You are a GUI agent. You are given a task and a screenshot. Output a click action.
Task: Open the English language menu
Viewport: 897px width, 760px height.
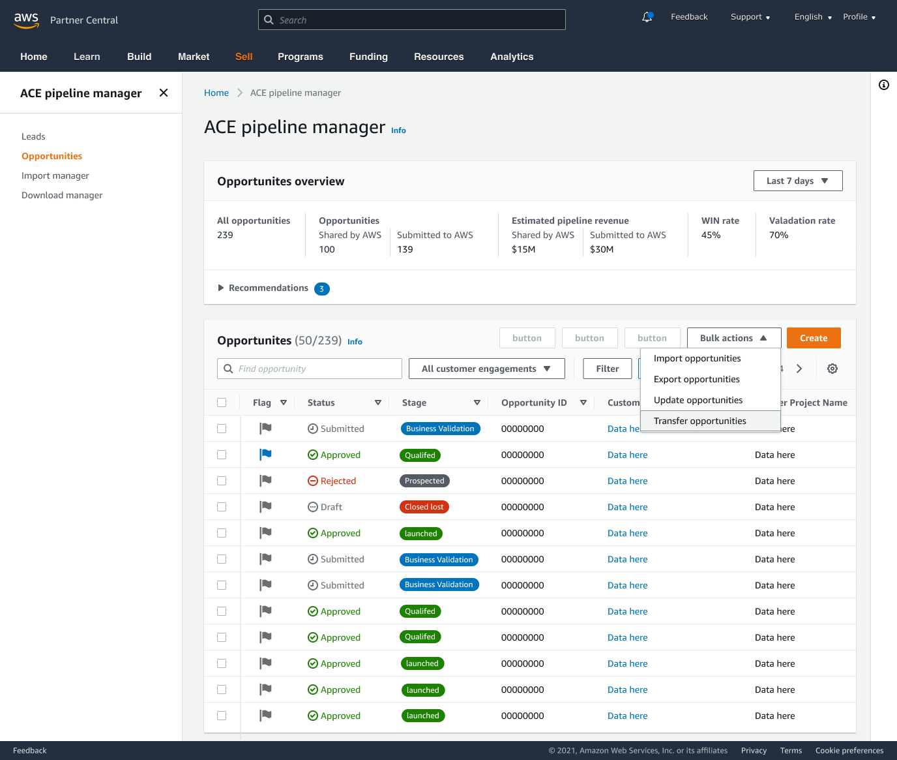click(813, 17)
